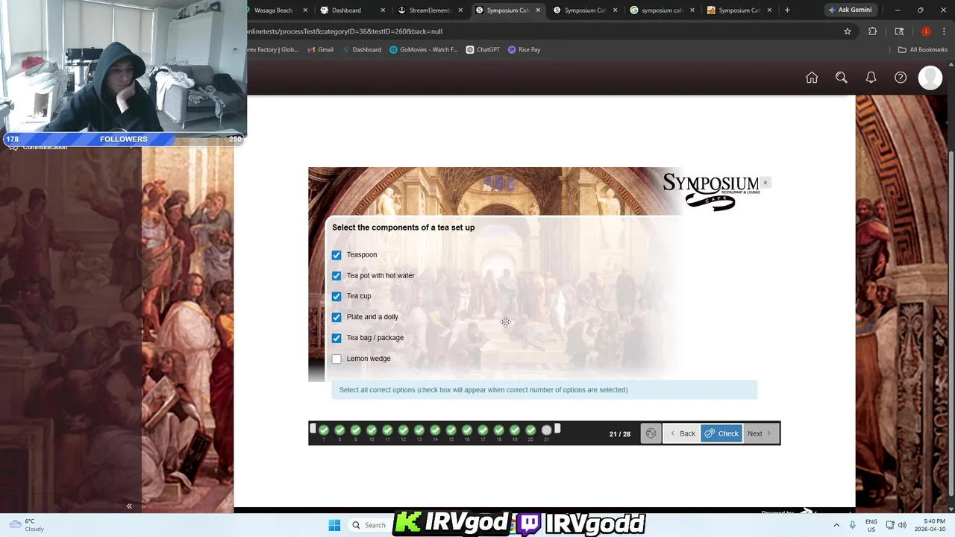Click the 21 / 28 question counter
Screen dimensions: 955x537
619,434
